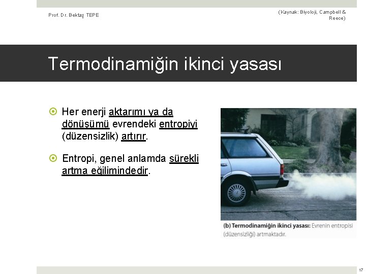Click the author text 'Prof. Dr. Bektaş TEPE'

coord(74,15)
